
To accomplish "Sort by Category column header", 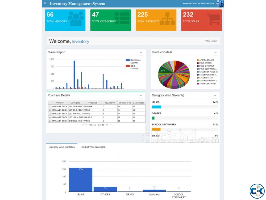I will (x=76, y=103).
